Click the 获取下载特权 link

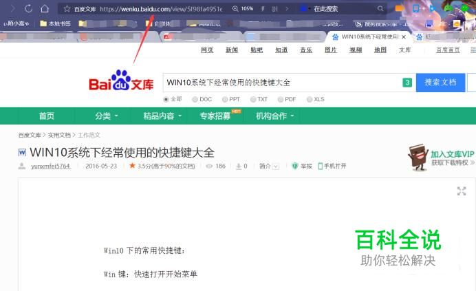click(450, 163)
